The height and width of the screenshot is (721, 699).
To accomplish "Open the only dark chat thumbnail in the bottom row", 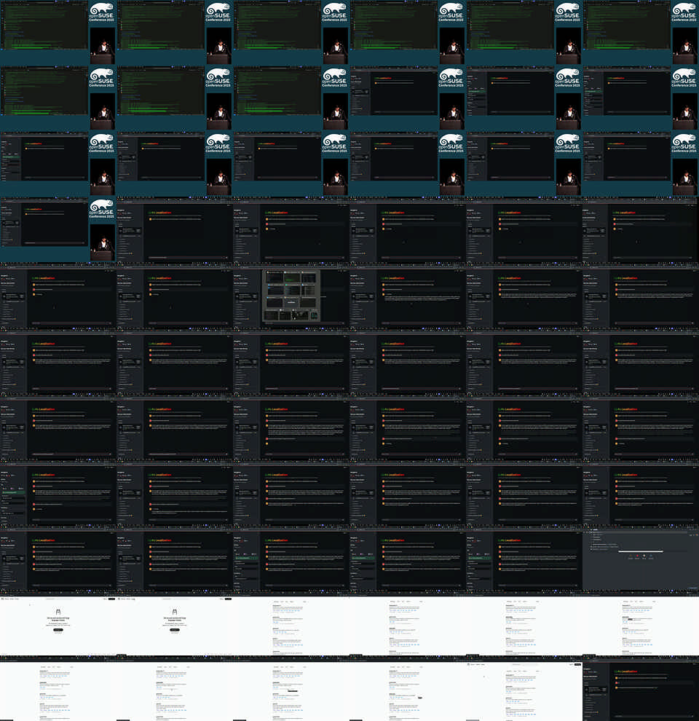I will coord(641,688).
